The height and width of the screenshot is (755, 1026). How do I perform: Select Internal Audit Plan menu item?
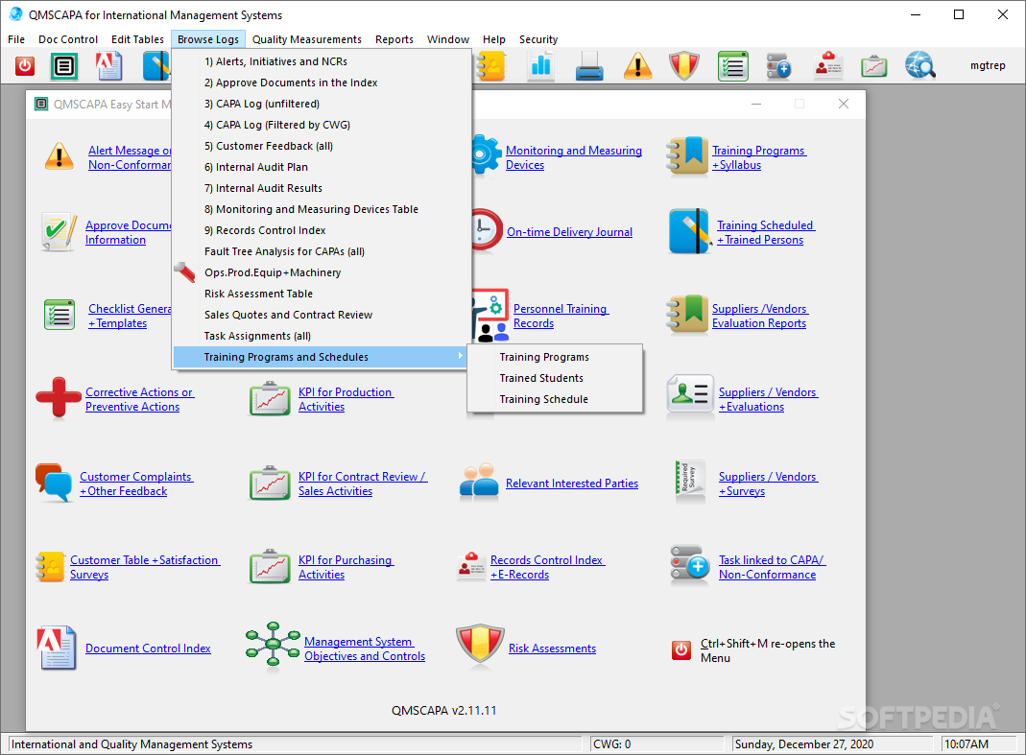point(322,167)
